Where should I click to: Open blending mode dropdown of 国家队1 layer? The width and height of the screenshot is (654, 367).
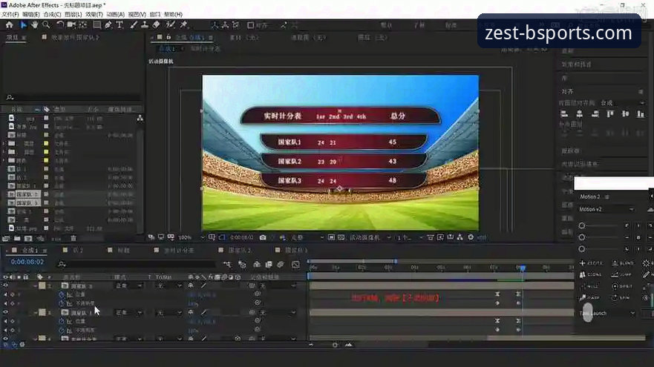tap(128, 312)
